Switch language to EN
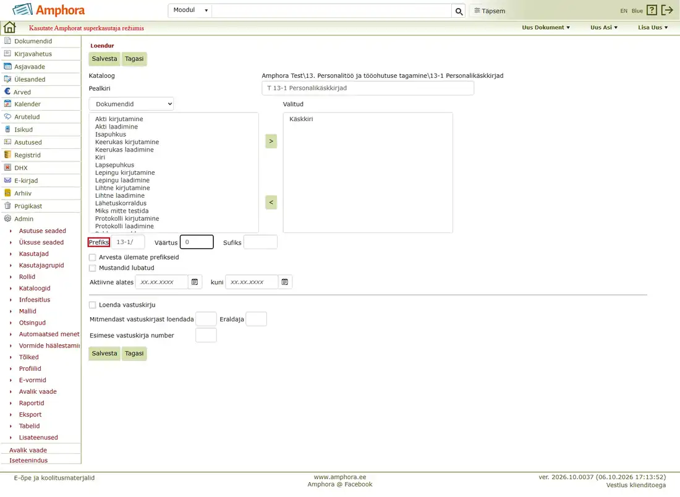The width and height of the screenshot is (680, 497). click(624, 11)
